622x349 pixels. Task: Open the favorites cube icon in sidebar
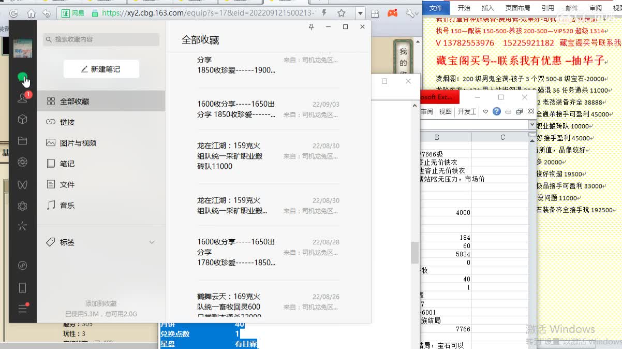click(22, 120)
